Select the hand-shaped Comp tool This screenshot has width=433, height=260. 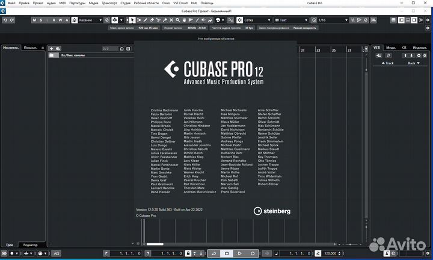point(184,20)
